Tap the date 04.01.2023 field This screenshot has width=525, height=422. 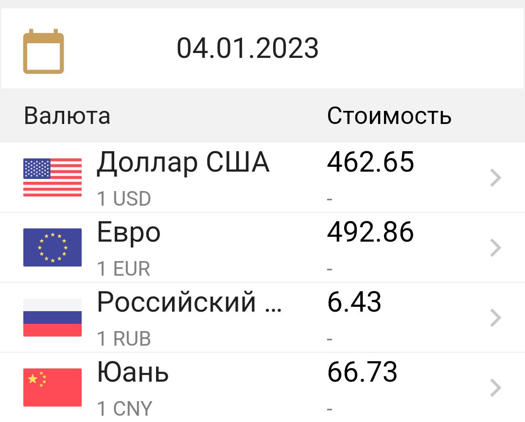[x=247, y=49]
